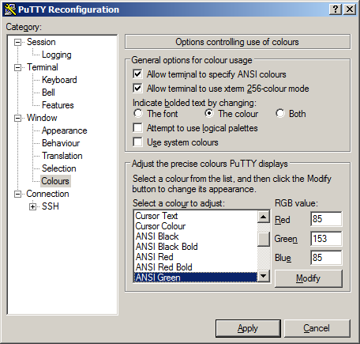Select ANSI Black Bold in colour list

click(196, 247)
